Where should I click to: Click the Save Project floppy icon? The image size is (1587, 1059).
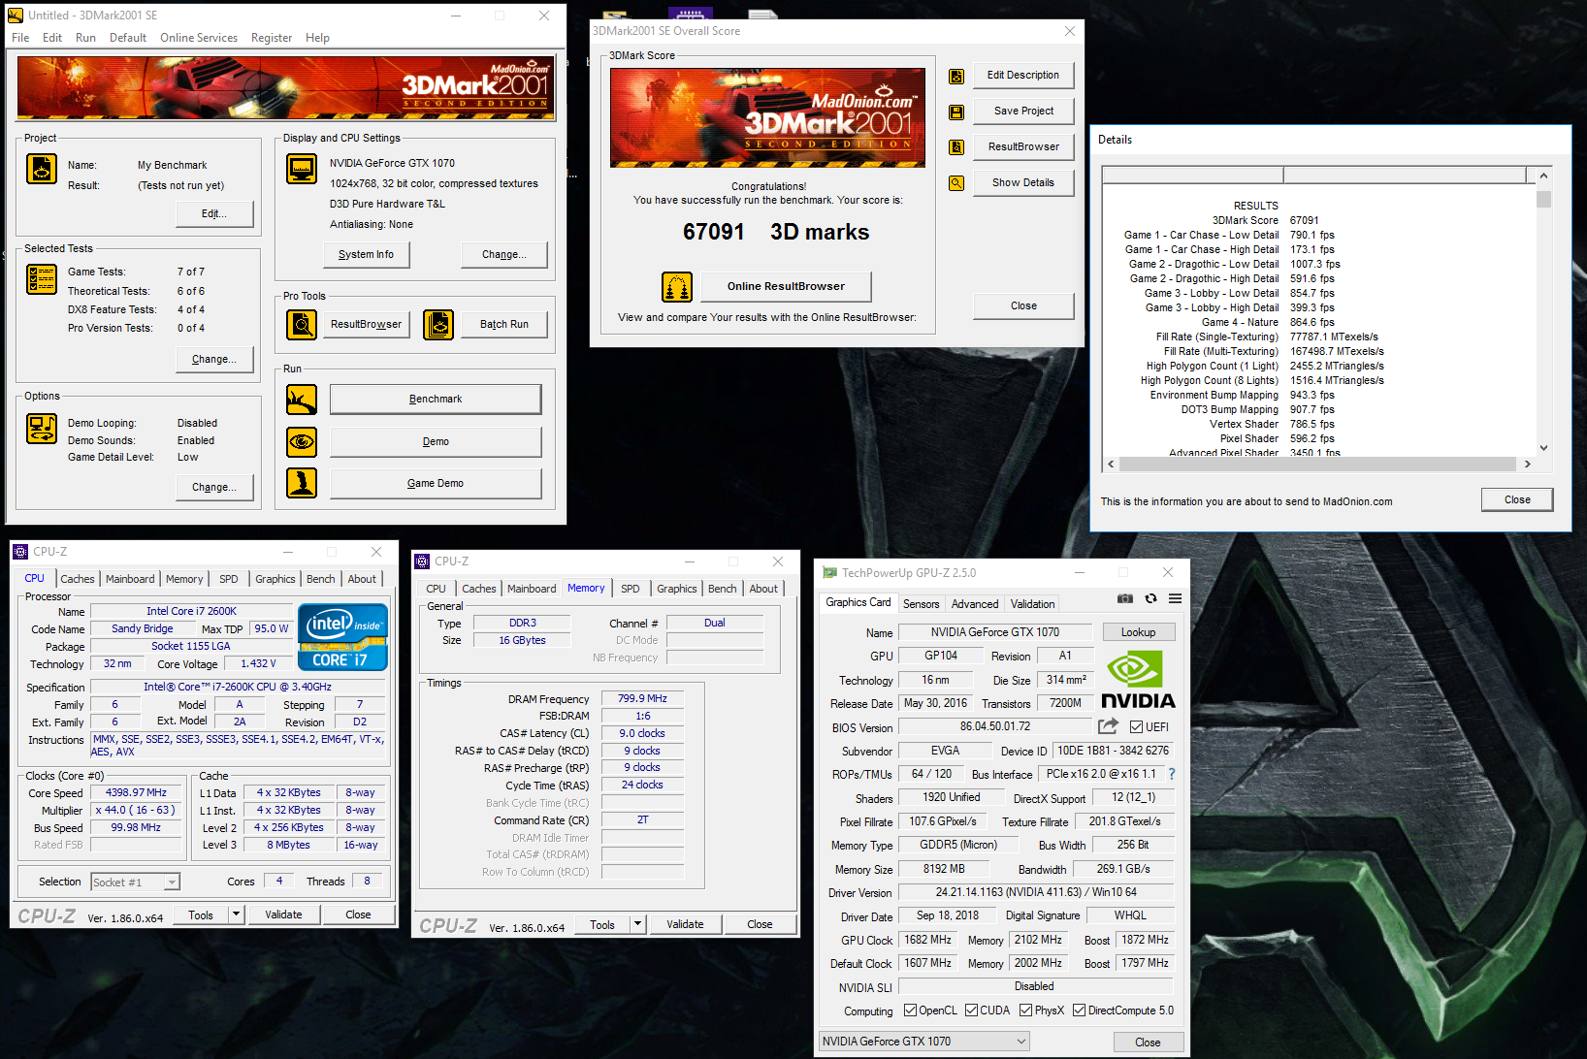click(x=956, y=112)
